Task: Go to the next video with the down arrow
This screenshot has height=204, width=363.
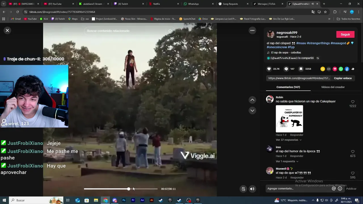Action: 252,110
